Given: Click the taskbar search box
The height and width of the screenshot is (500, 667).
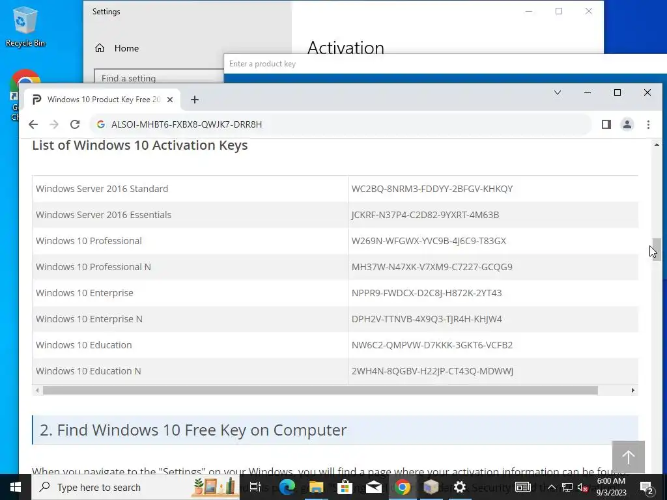Looking at the screenshot, I should [136, 487].
